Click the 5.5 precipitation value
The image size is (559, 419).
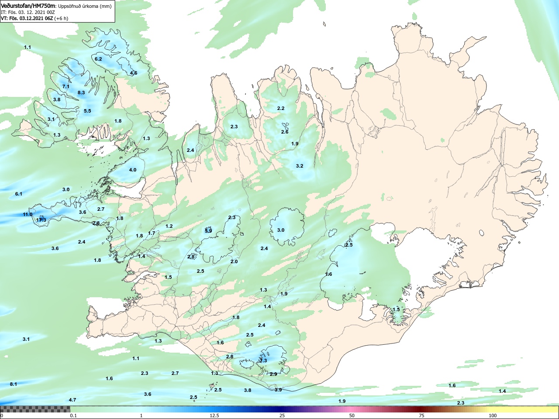point(87,111)
